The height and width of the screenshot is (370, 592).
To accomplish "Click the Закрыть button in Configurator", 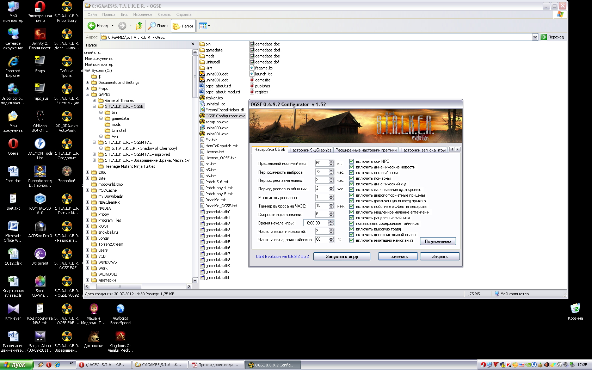I will pyautogui.click(x=440, y=257).
